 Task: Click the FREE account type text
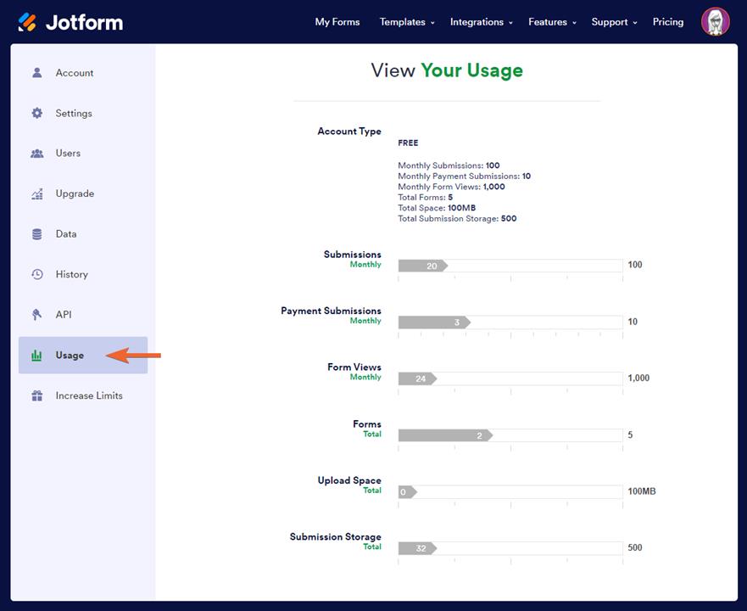point(408,143)
